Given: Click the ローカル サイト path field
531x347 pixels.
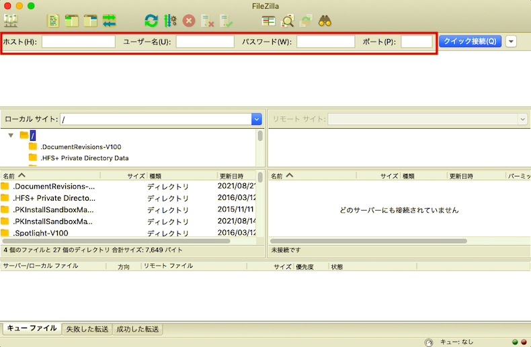Looking at the screenshot, I should [x=156, y=119].
